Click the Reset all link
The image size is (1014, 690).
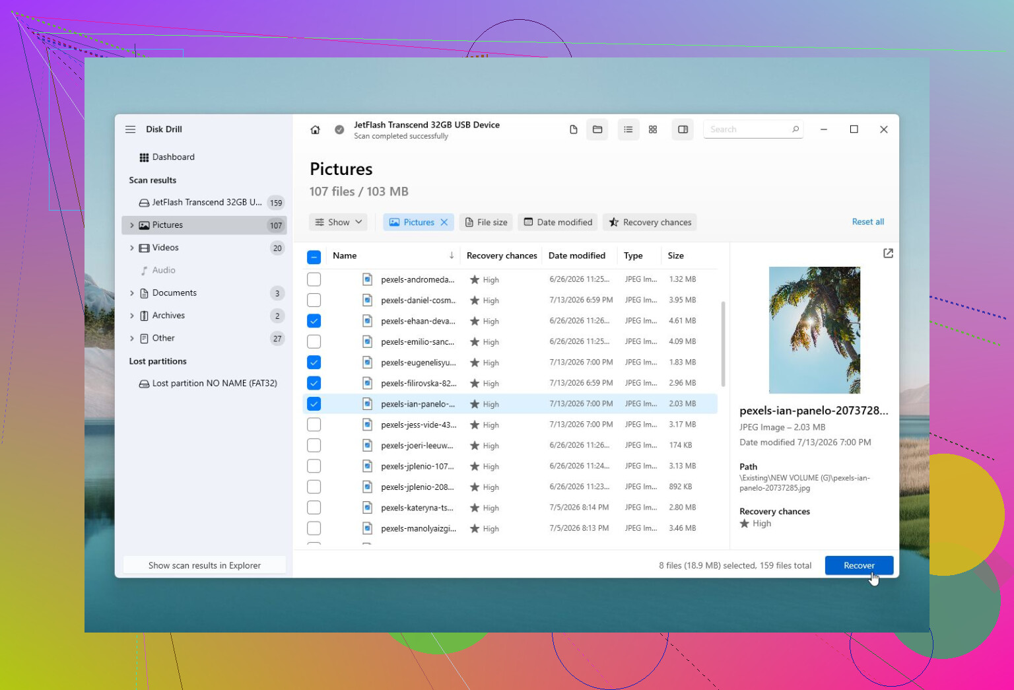coord(867,222)
